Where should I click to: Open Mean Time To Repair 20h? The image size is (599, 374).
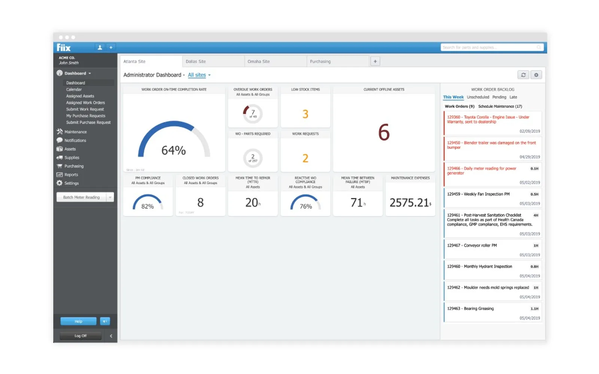click(x=253, y=202)
